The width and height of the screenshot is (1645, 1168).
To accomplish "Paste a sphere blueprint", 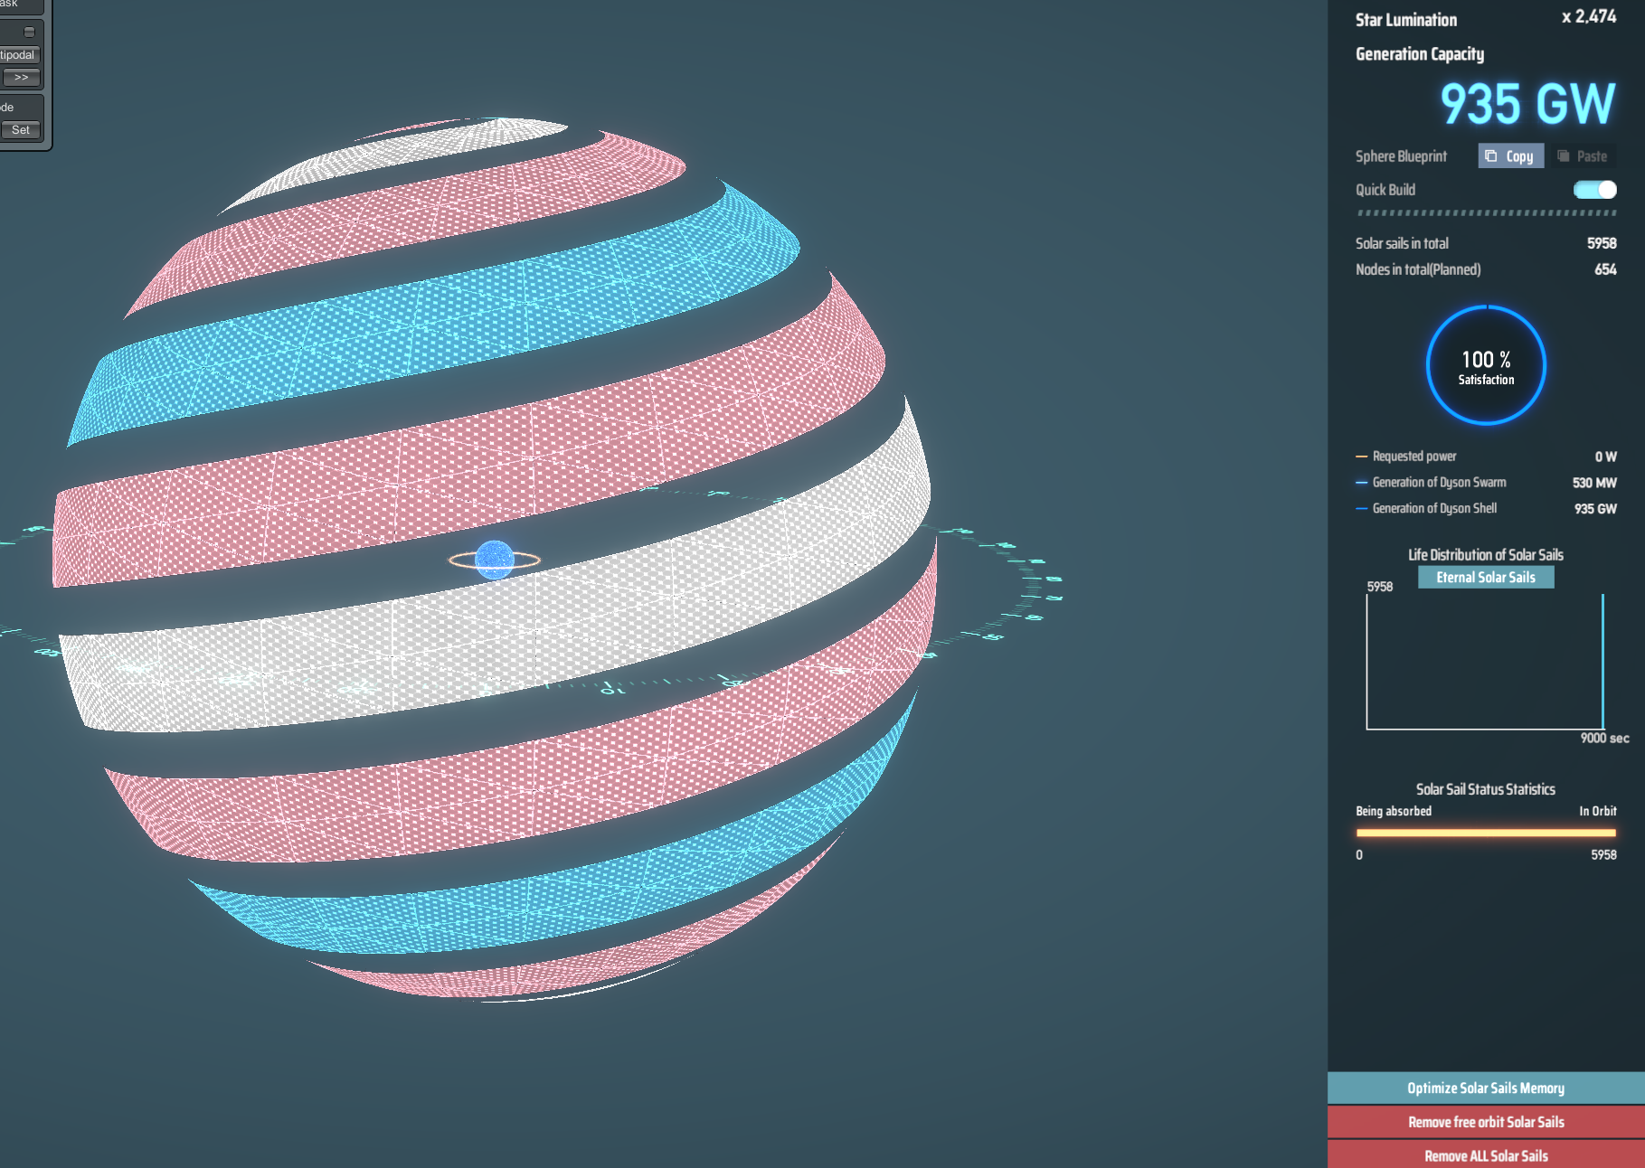I will coord(1583,156).
